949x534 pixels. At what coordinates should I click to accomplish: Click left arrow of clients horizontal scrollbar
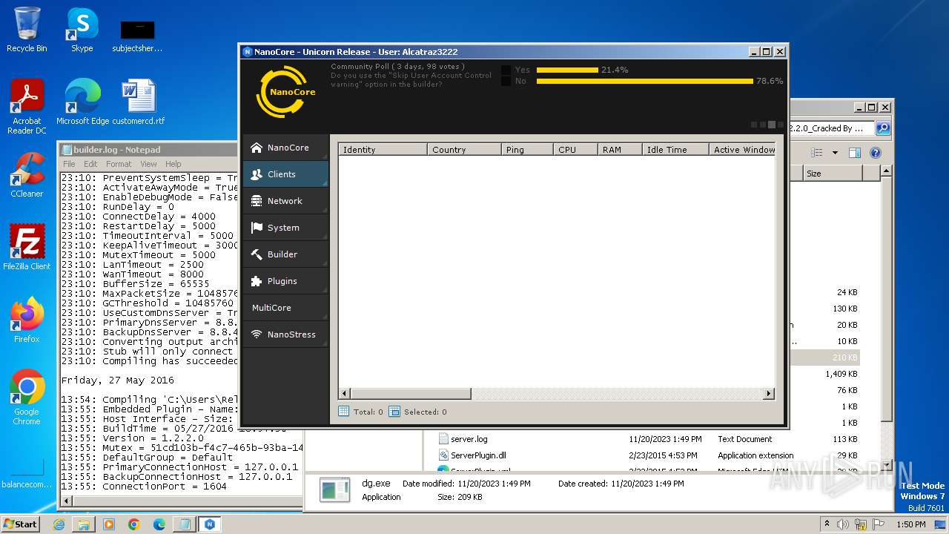pos(345,394)
